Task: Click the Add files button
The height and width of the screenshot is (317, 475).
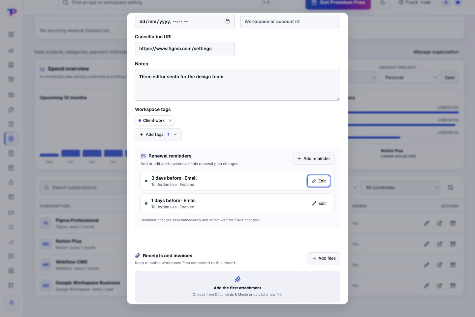Action: coord(324,258)
